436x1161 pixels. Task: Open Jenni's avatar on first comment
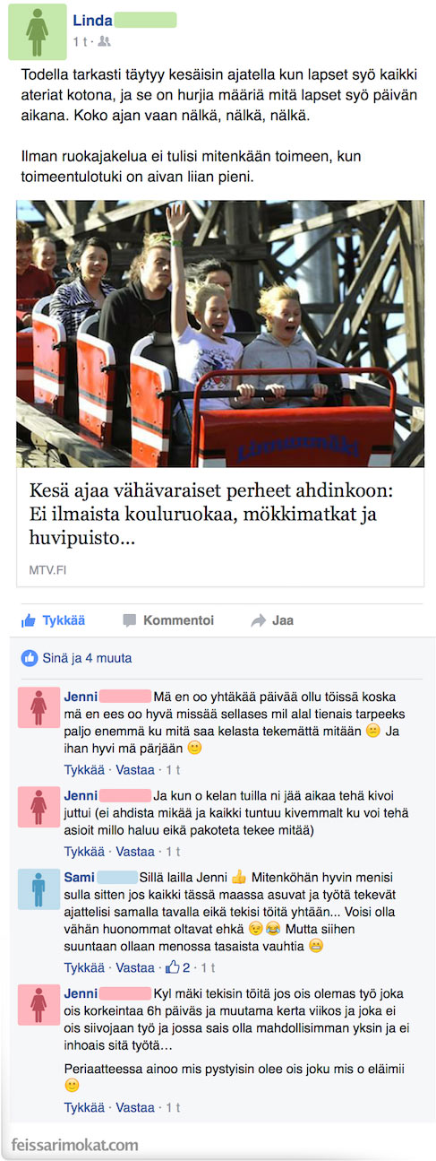coord(38,708)
